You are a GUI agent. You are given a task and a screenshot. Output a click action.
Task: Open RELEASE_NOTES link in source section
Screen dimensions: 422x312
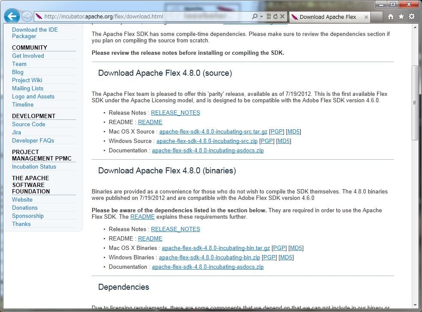(x=176, y=113)
